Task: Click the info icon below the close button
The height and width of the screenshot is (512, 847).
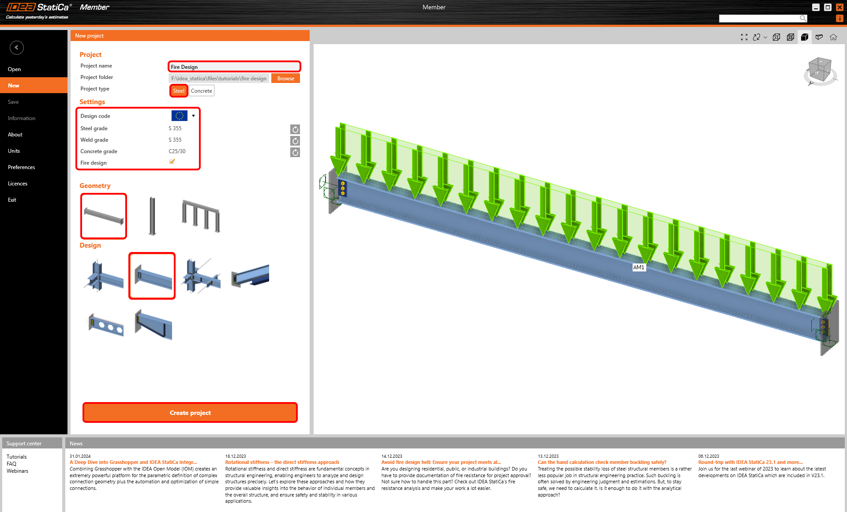Action: pos(840,19)
